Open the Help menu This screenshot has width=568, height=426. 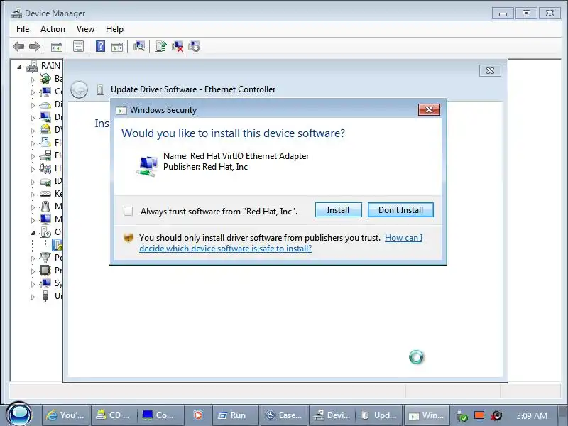(114, 29)
